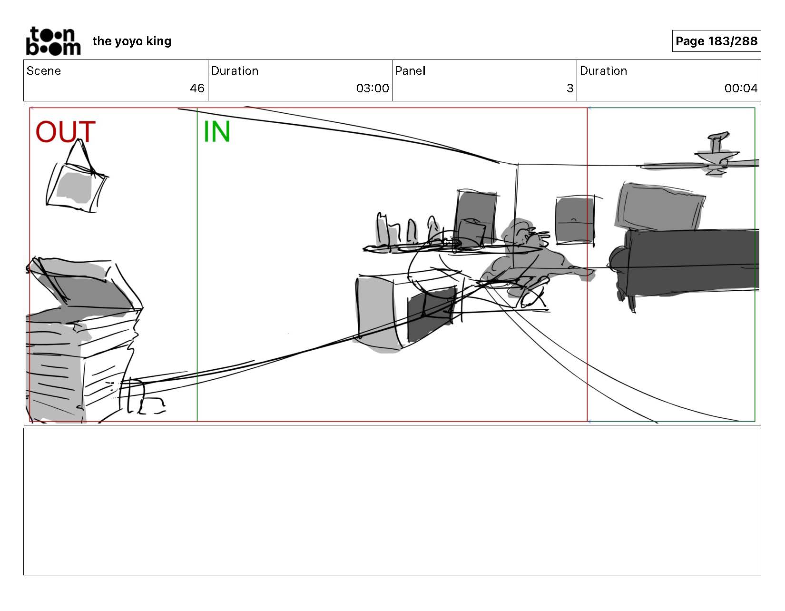Click the Toon Boom logo

click(x=53, y=41)
